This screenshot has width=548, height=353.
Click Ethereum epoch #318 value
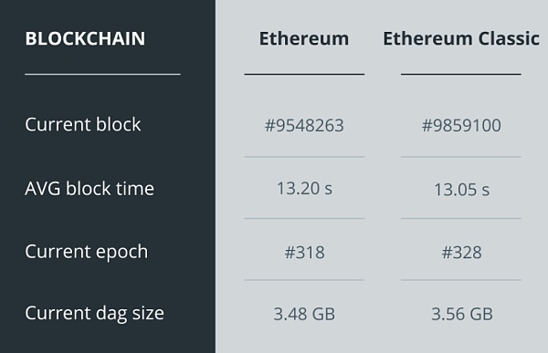pos(304,252)
